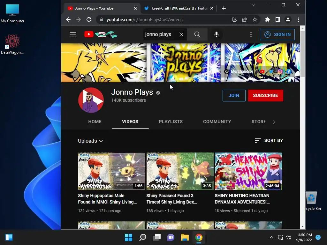Open the Widgets button on taskbar
327x245 pixels.
pyautogui.click(x=9, y=237)
